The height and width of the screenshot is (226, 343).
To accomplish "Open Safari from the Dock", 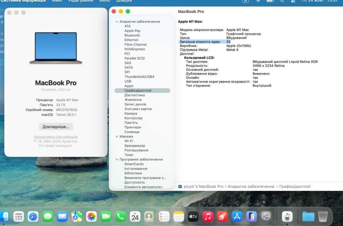I will pos(33,216).
